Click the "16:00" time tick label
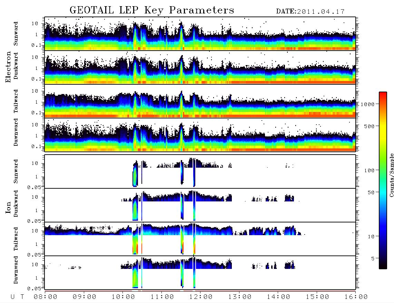The image size is (394, 303). tap(356, 297)
